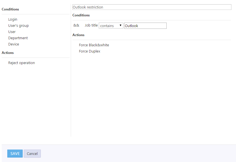Click the Actions heading above Force Black&white
The height and width of the screenshot is (162, 236).
click(78, 35)
